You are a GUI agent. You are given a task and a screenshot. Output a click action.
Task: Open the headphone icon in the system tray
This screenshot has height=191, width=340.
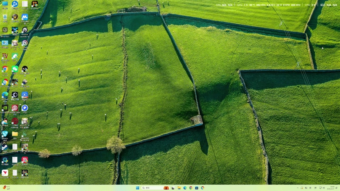(x=302, y=188)
